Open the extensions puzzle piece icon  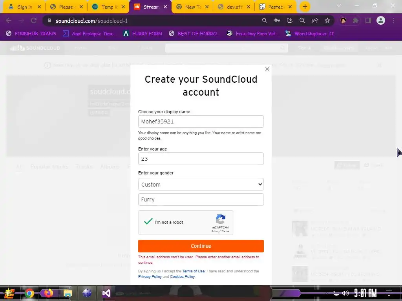tap(356, 20)
